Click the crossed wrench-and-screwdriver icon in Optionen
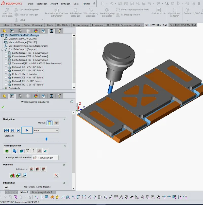203x205 pixels. tap(56, 175)
